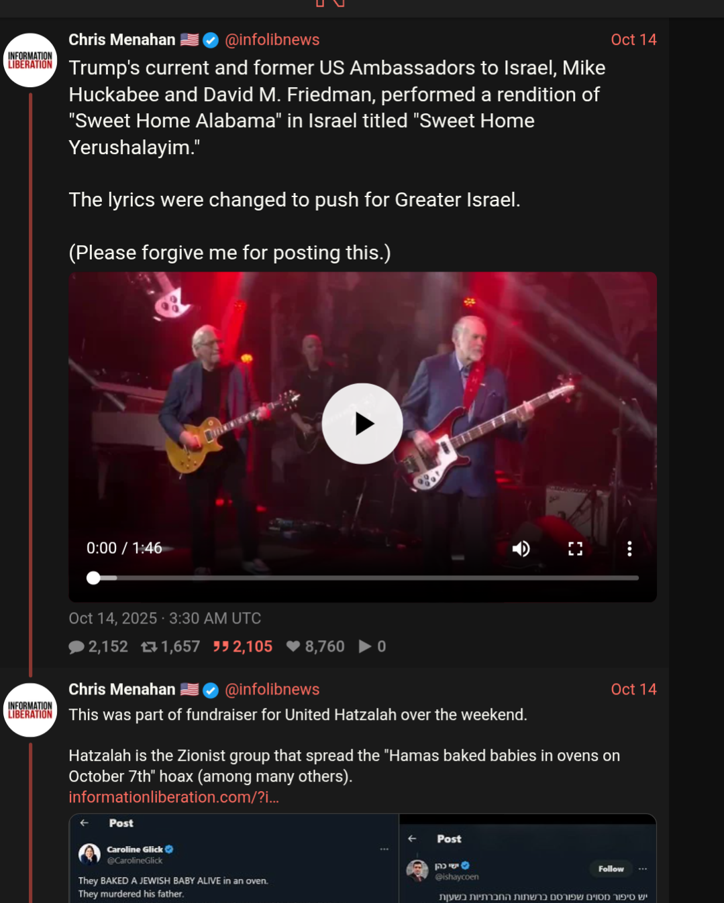Open the informationliberation.com link
Image resolution: width=724 pixels, height=903 pixels.
coord(174,797)
